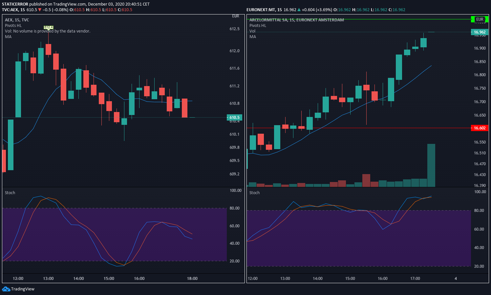Click the 'No volume is provided' Vol label
The width and height of the screenshot is (491, 295).
coord(48,31)
